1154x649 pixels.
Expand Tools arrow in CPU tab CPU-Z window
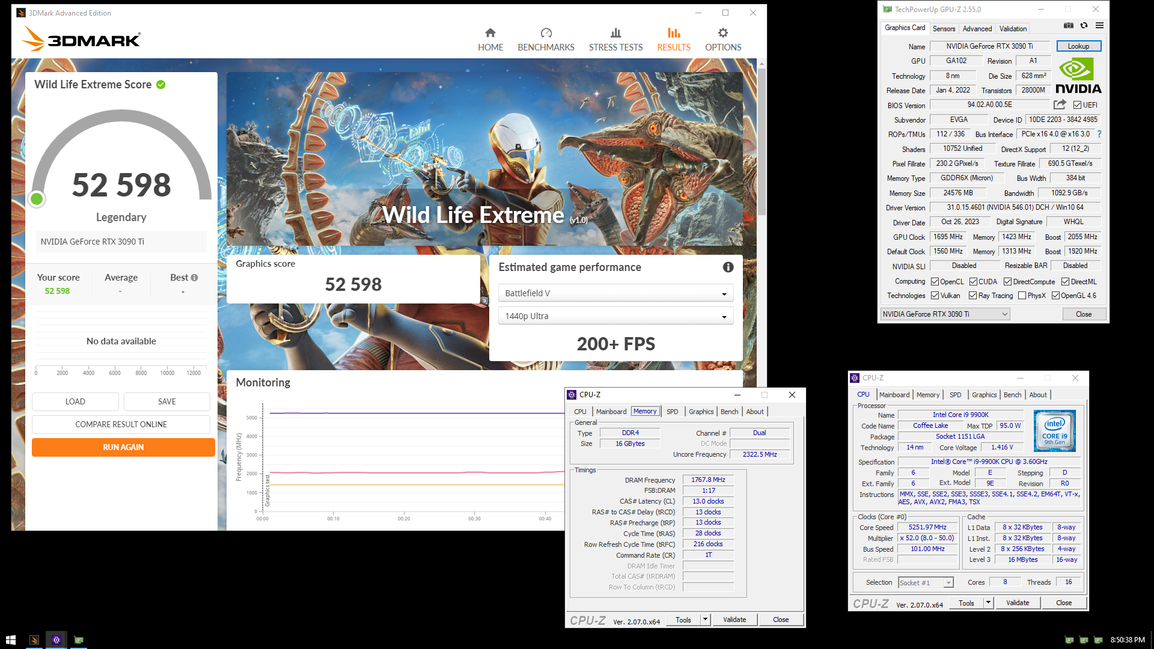click(x=988, y=603)
